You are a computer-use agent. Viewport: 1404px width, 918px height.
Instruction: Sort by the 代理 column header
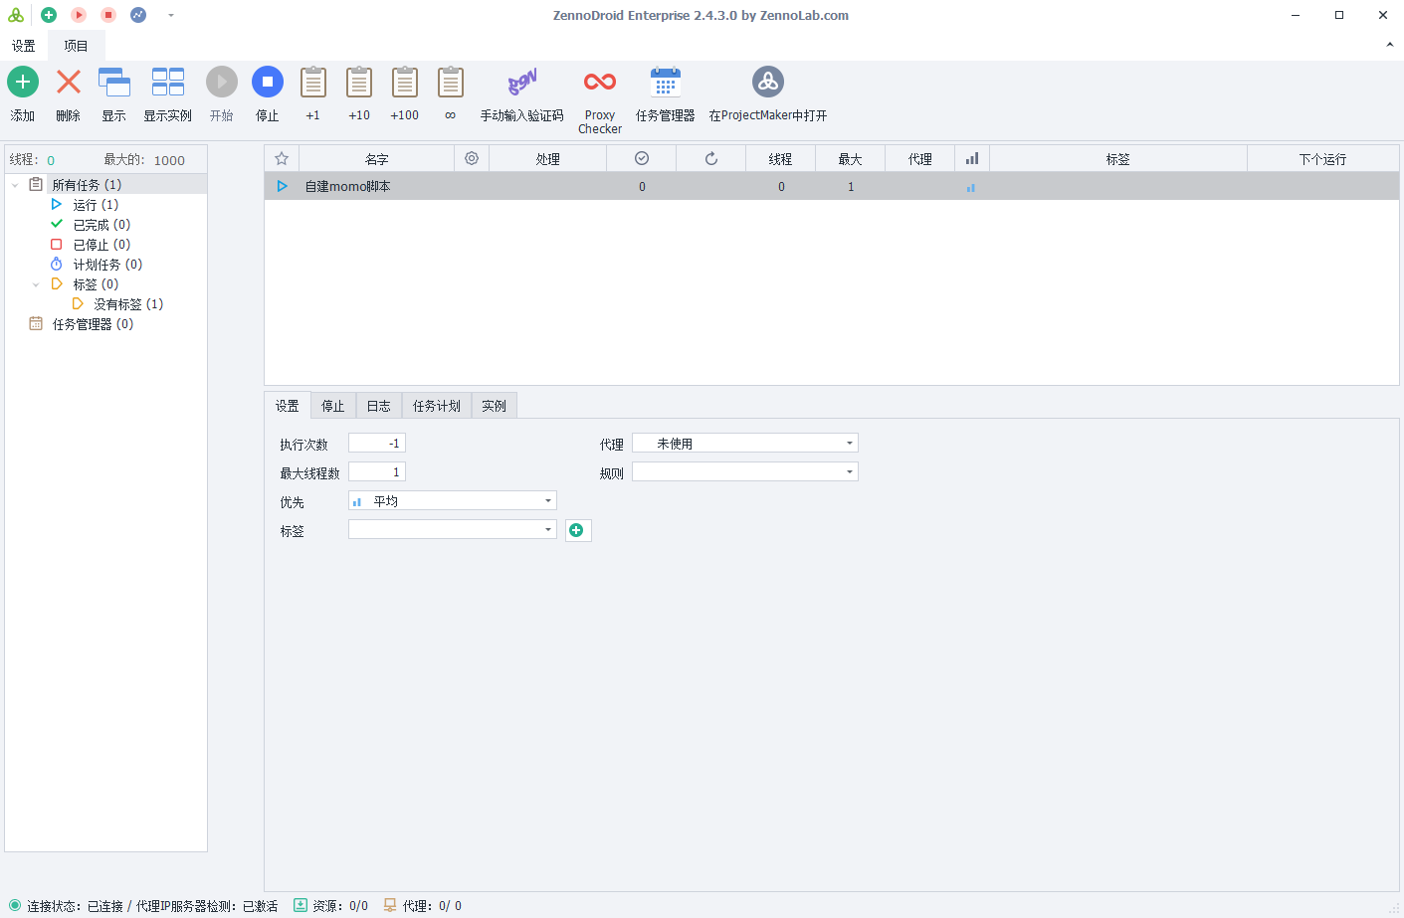pyautogui.click(x=920, y=159)
